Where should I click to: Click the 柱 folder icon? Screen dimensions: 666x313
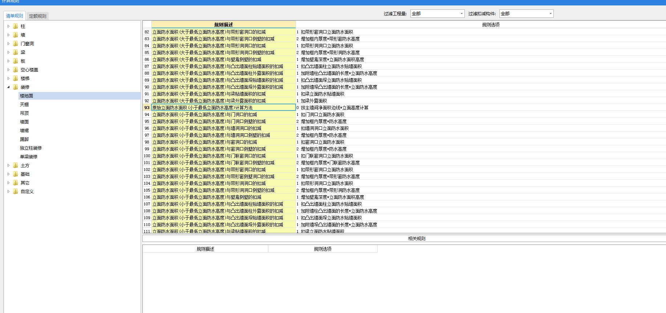pos(16,26)
